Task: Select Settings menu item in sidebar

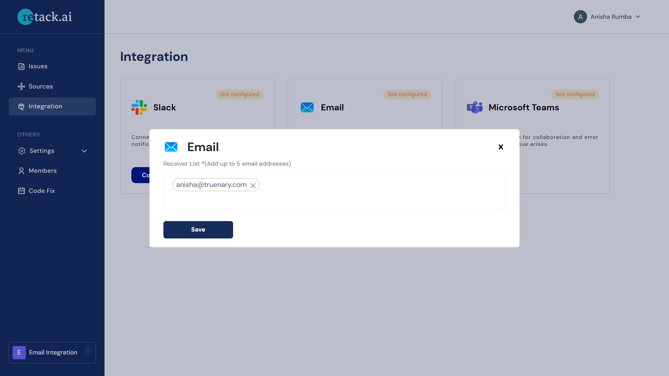Action: coord(41,151)
